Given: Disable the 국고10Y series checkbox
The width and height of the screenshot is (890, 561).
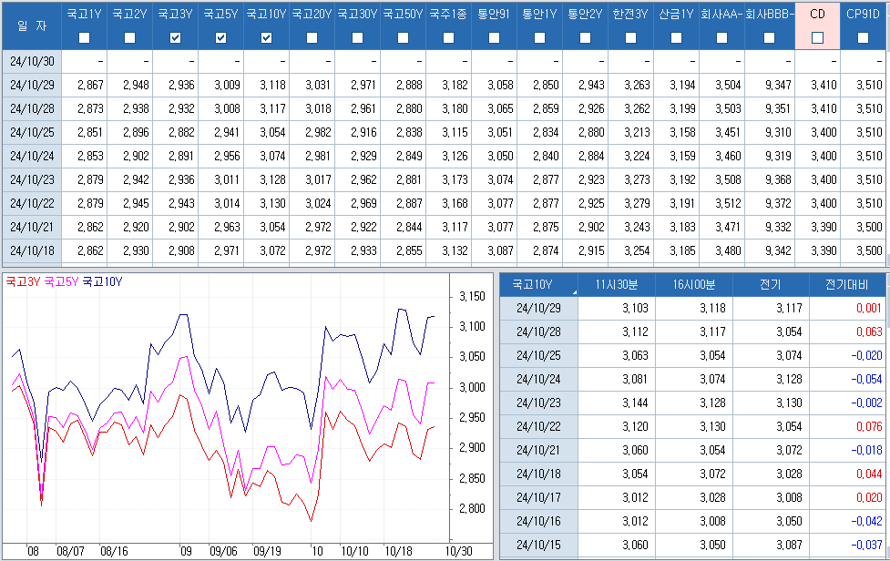Looking at the screenshot, I should (x=266, y=37).
